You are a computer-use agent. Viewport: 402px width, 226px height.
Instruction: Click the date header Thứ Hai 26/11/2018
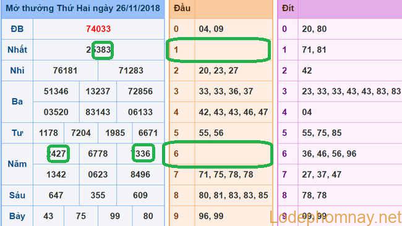coord(83,8)
